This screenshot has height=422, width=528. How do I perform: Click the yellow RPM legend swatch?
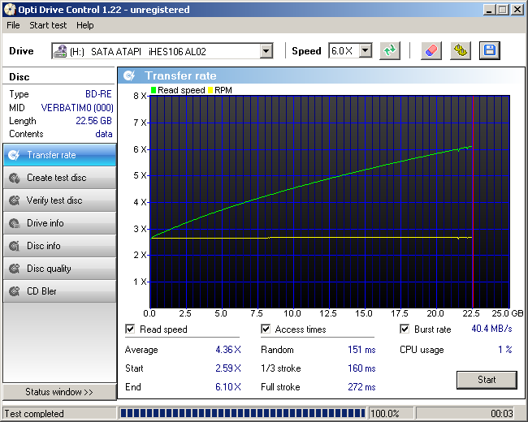pos(210,90)
